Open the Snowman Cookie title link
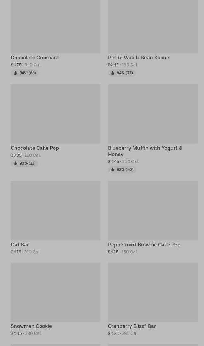The width and height of the screenshot is (204, 346). [31, 326]
